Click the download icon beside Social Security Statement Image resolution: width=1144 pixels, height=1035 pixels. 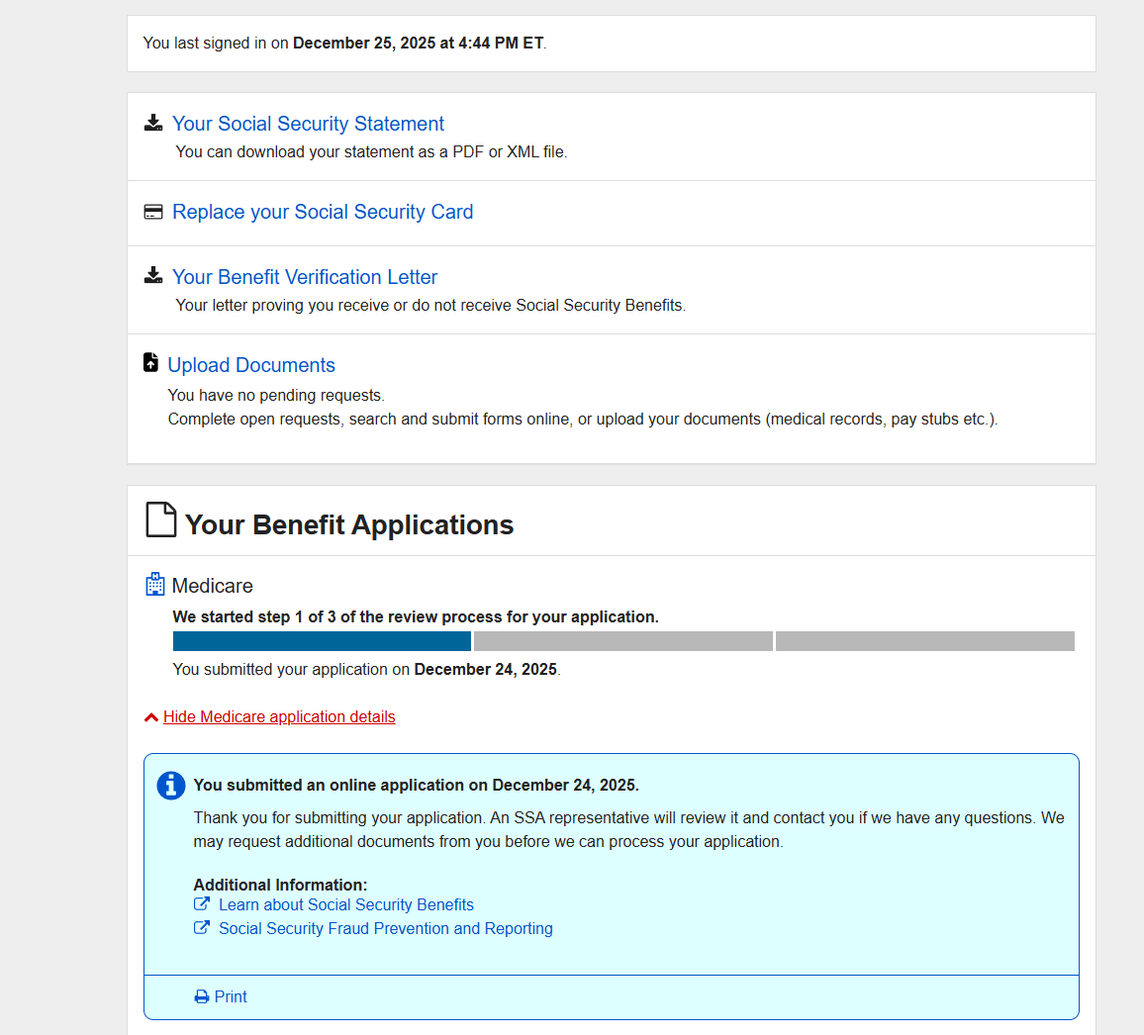(153, 124)
